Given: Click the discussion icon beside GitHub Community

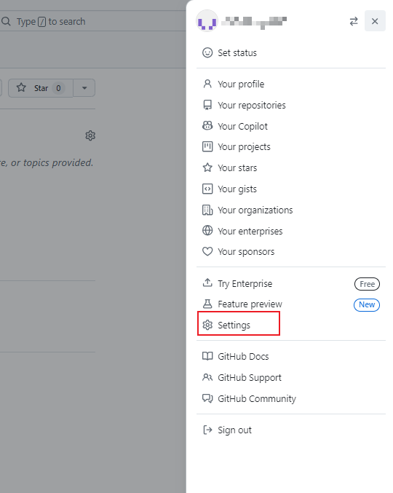Looking at the screenshot, I should [207, 398].
